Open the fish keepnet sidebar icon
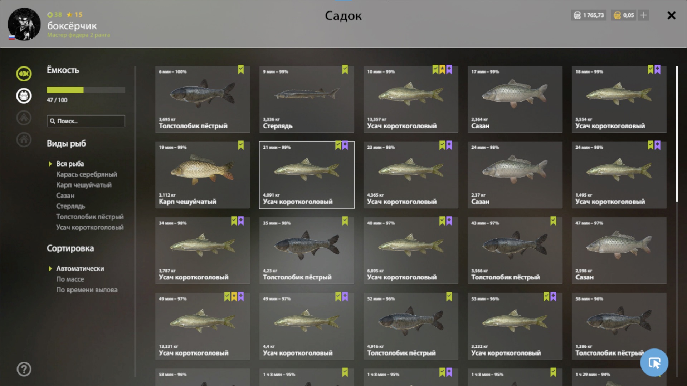The width and height of the screenshot is (687, 386). coord(24,74)
